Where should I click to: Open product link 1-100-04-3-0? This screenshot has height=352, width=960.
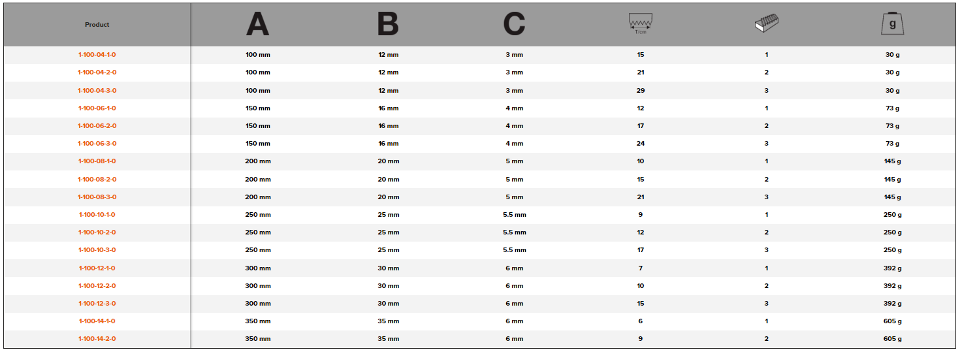coord(97,91)
